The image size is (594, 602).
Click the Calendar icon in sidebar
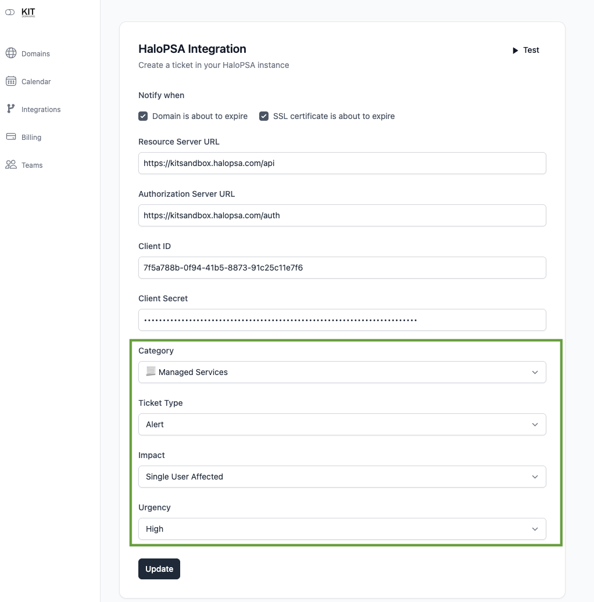[x=11, y=81]
